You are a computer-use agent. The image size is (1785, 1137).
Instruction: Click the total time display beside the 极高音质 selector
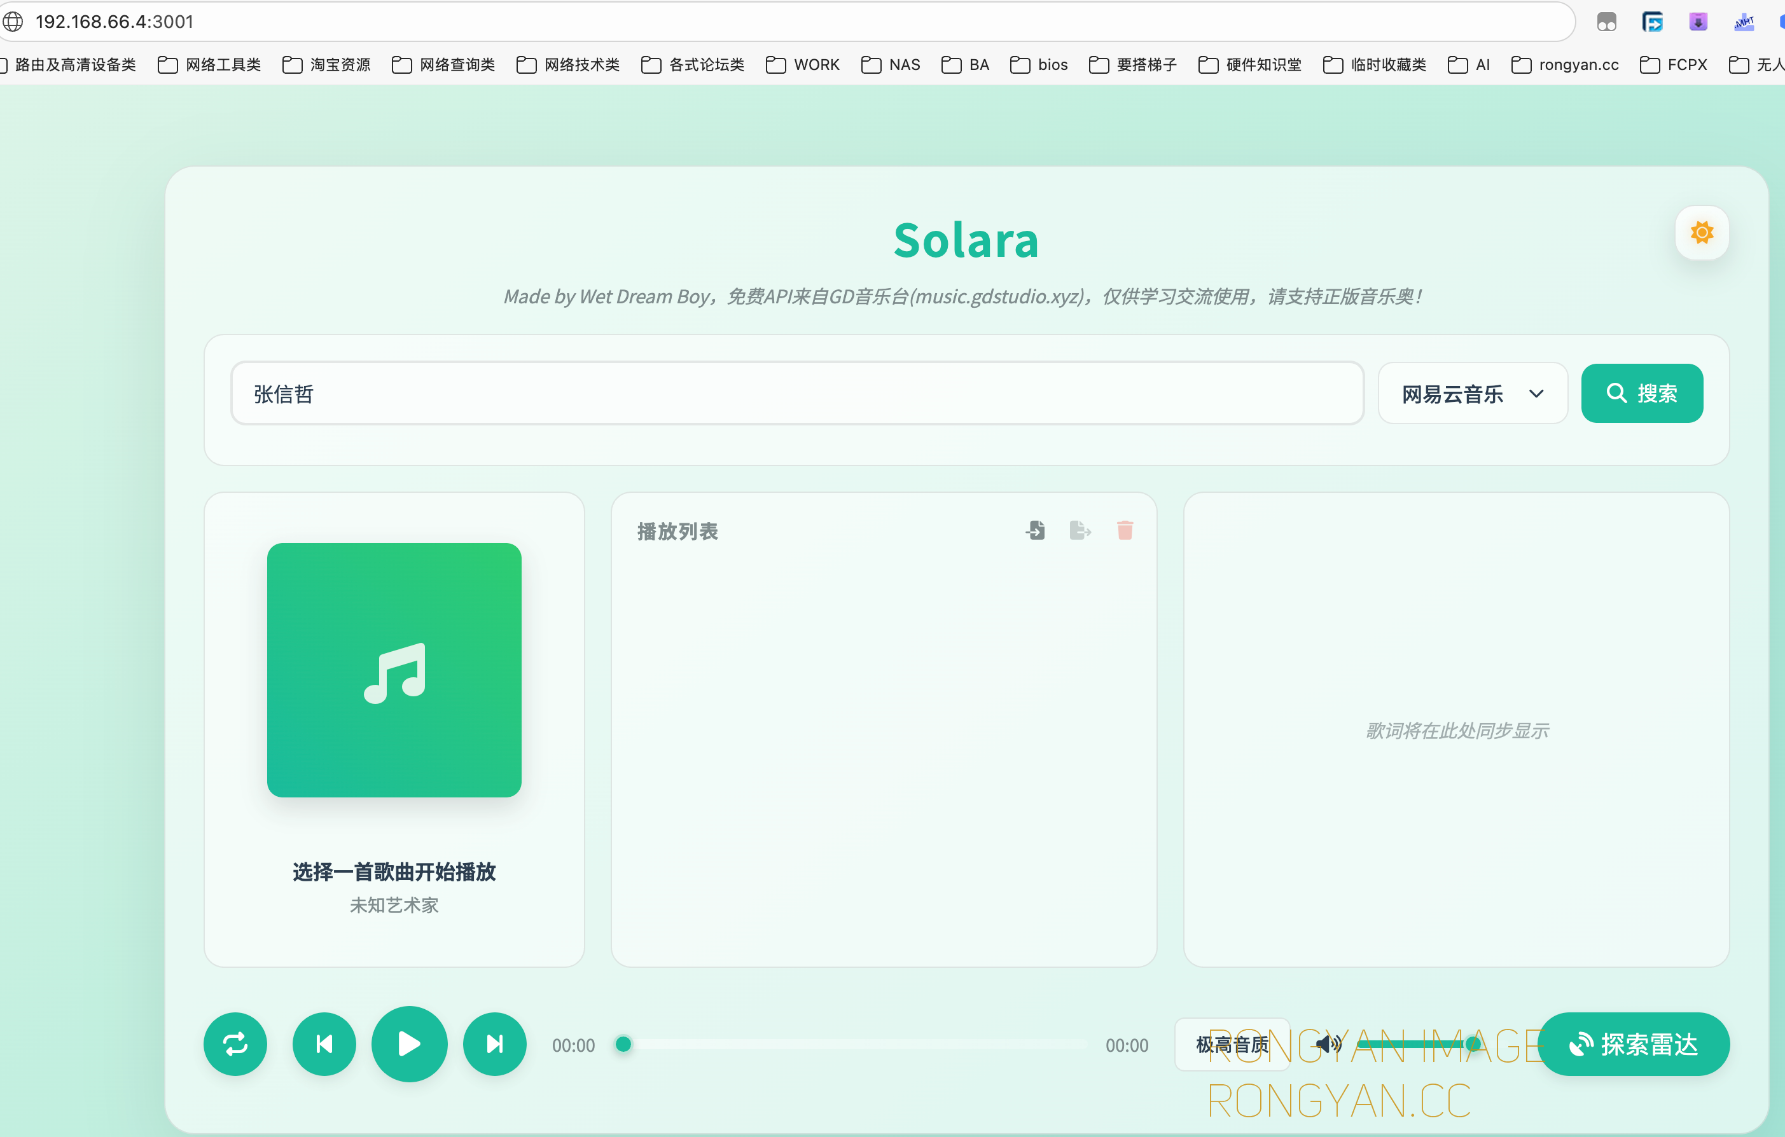coord(1127,1045)
